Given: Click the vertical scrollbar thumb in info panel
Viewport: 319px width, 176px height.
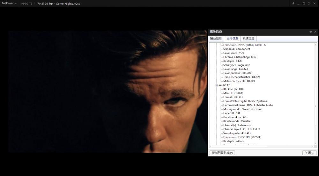Looking at the screenshot, I should (x=315, y=106).
